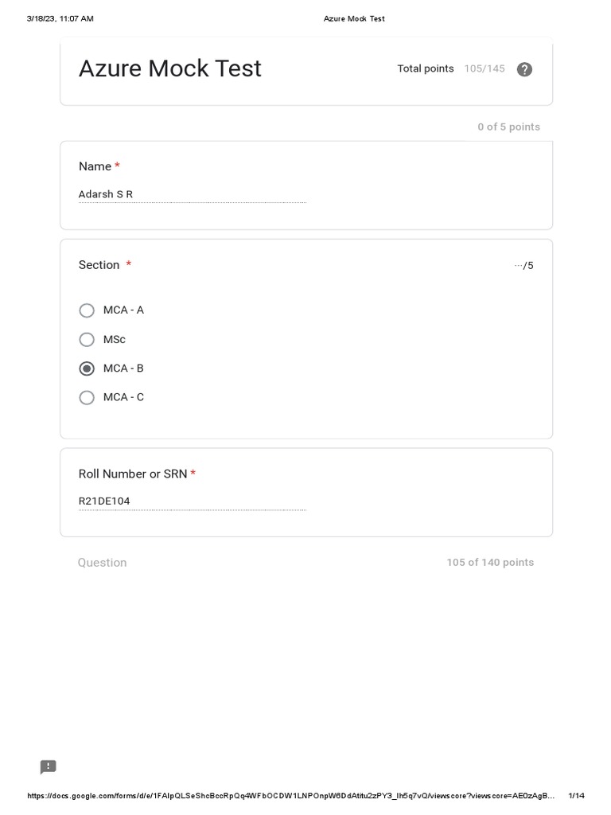Click the Question section heading
The width and height of the screenshot is (611, 815).
[102, 563]
